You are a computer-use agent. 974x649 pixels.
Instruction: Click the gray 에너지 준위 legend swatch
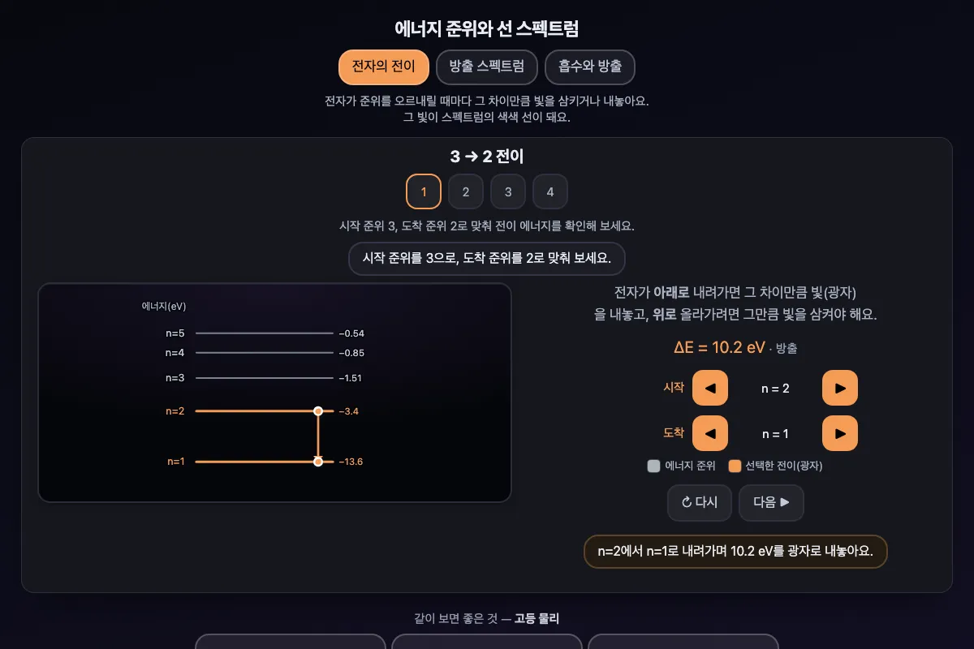point(654,466)
